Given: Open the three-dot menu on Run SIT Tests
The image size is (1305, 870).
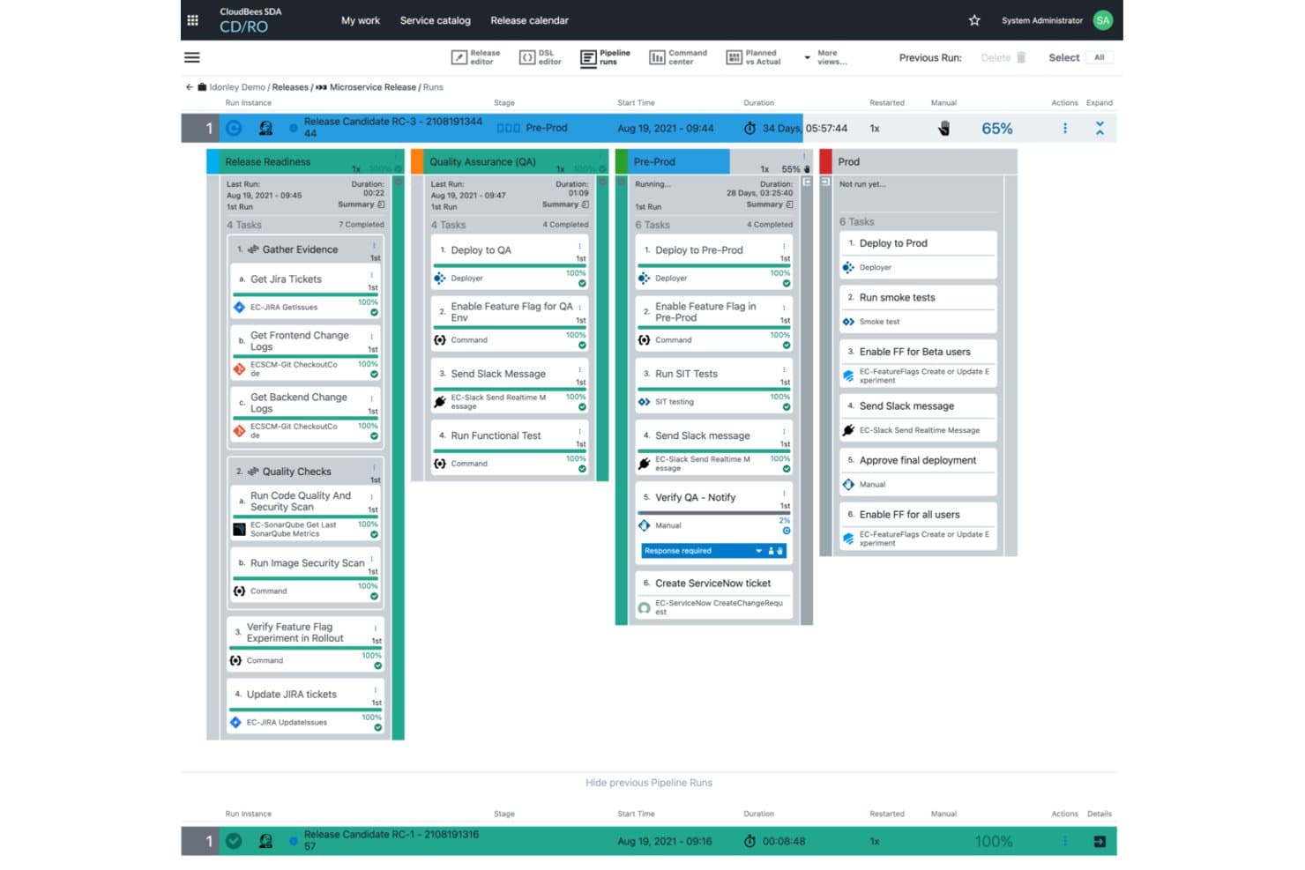Looking at the screenshot, I should pos(784,370).
